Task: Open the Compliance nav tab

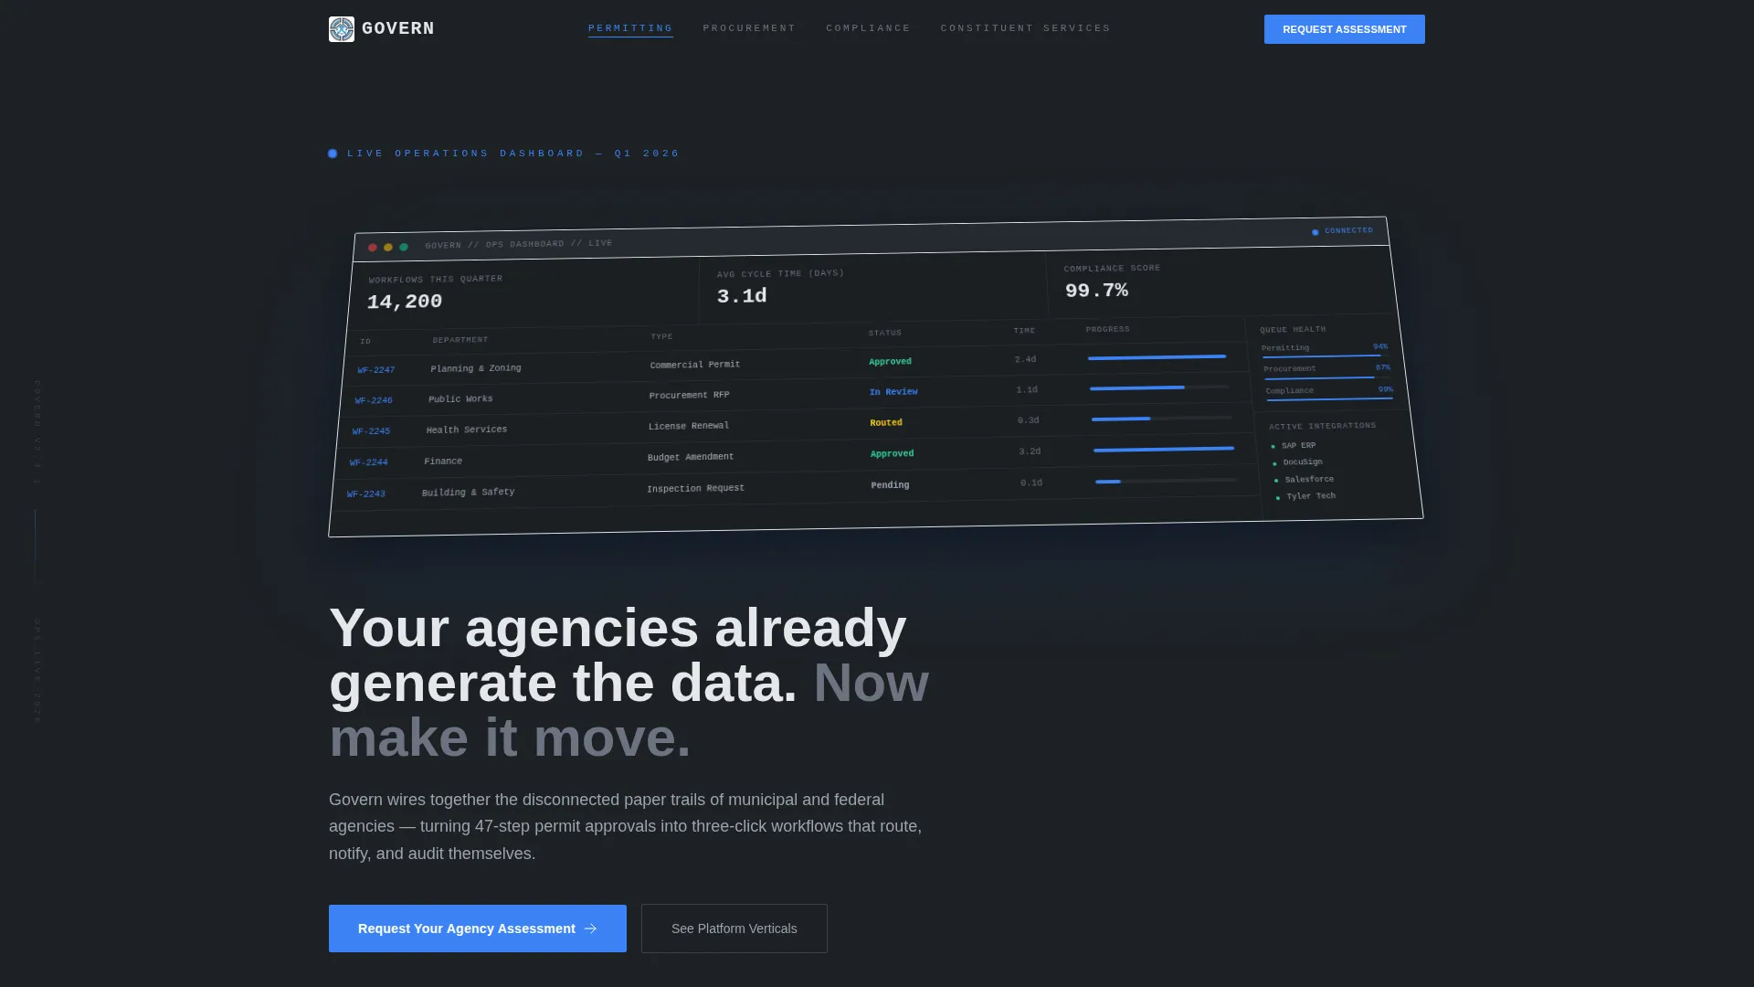Action: pos(868,28)
